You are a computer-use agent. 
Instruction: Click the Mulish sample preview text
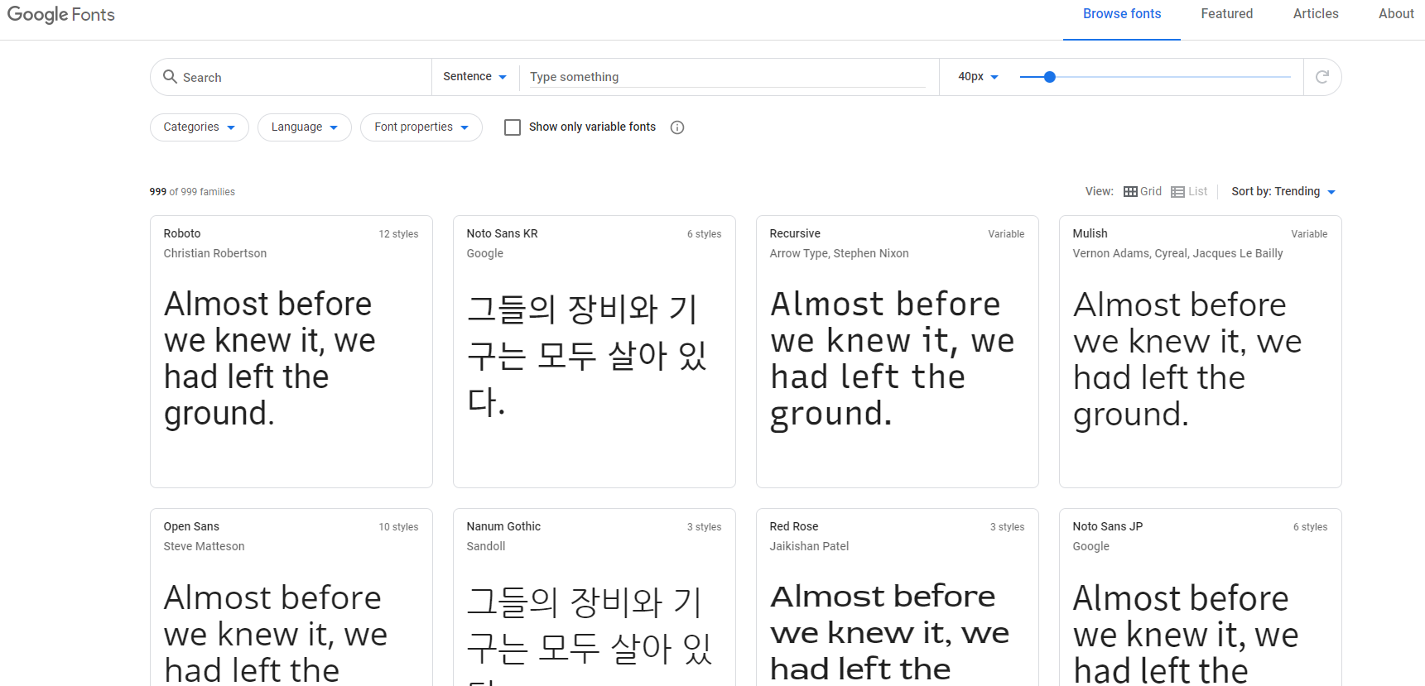tap(1187, 360)
